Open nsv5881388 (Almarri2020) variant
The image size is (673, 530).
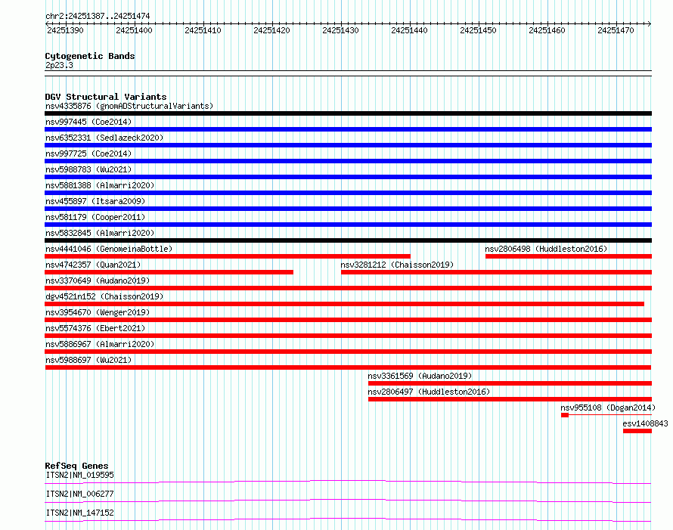(x=100, y=185)
